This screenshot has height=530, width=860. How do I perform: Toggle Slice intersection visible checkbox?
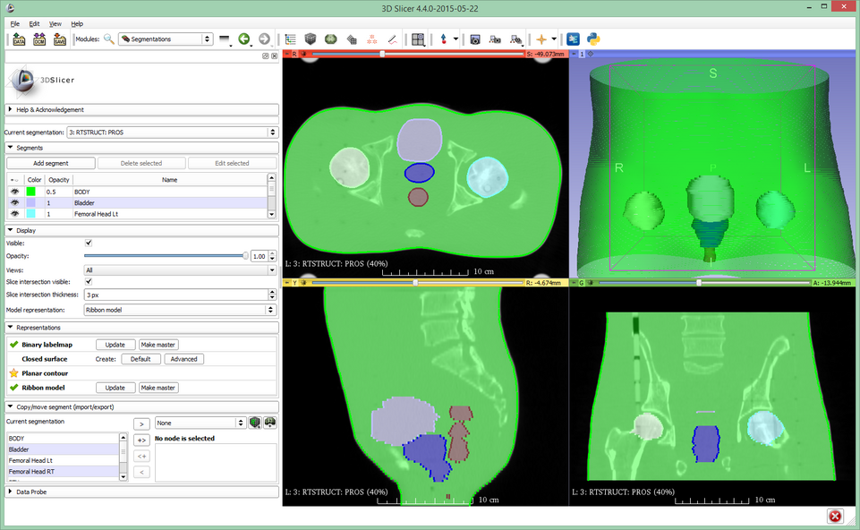[x=88, y=281]
